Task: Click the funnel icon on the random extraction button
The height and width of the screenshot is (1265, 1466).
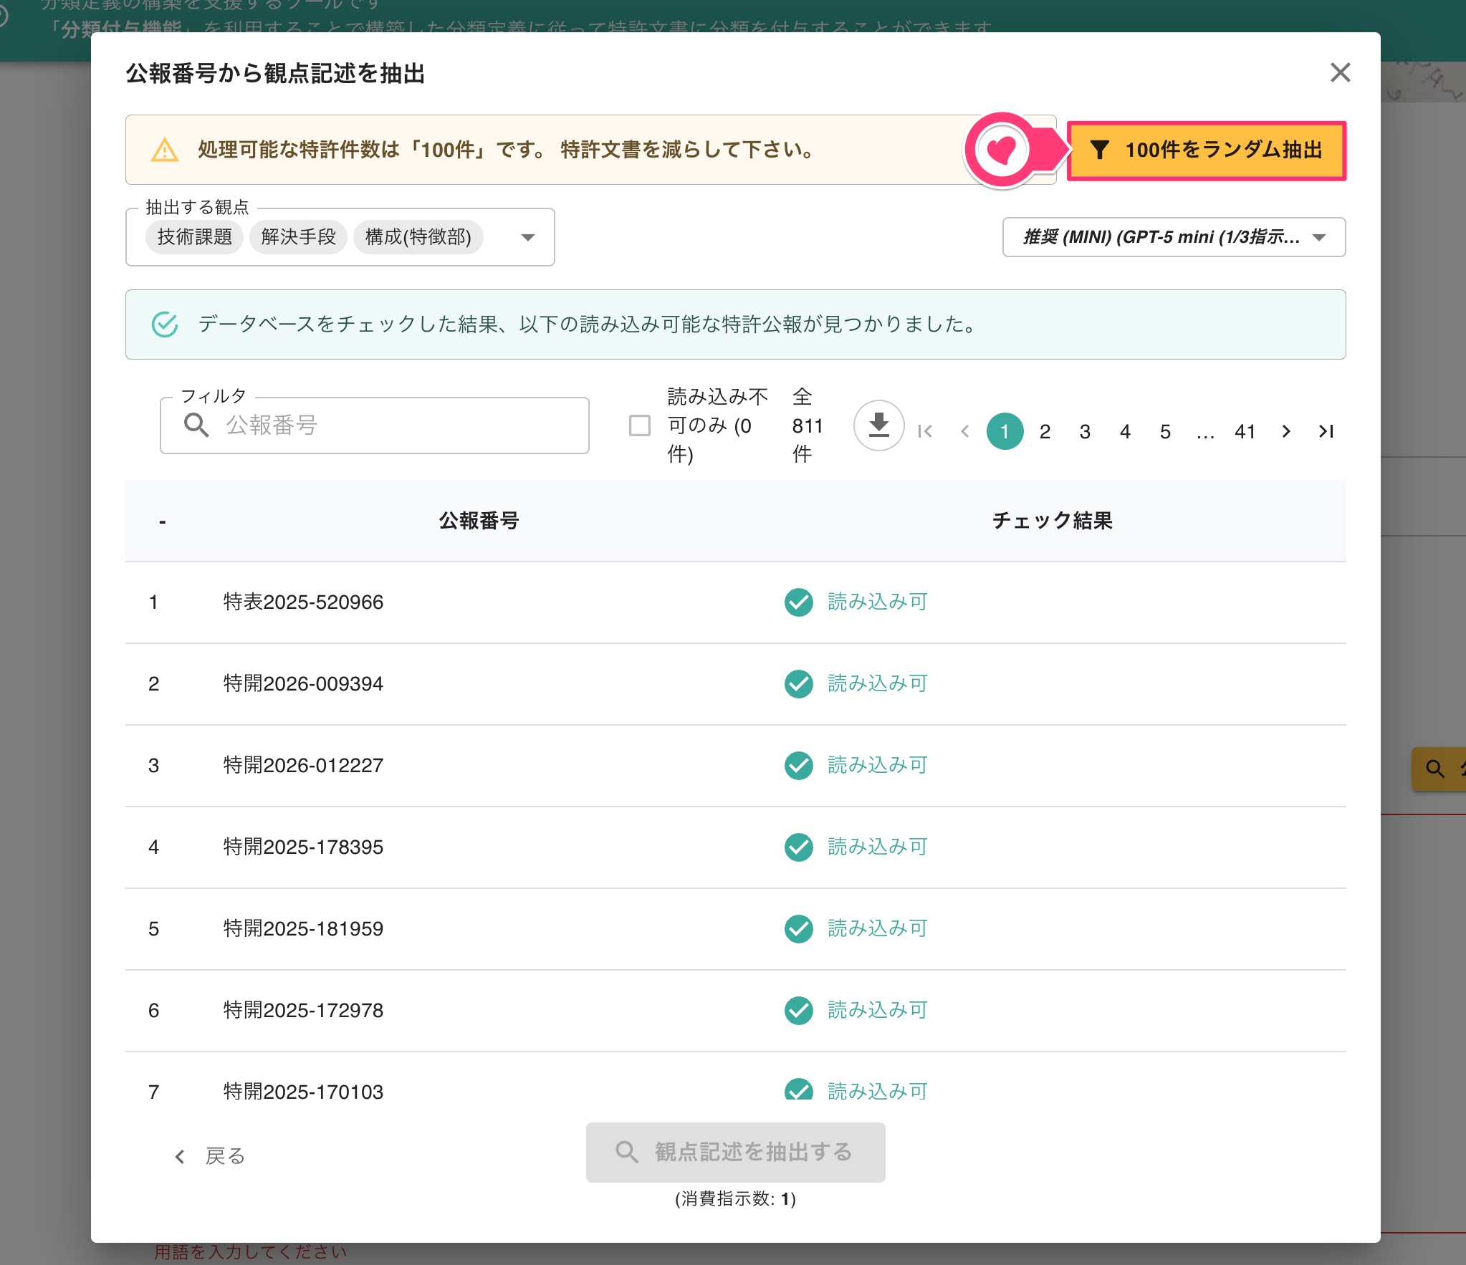Action: [1101, 150]
